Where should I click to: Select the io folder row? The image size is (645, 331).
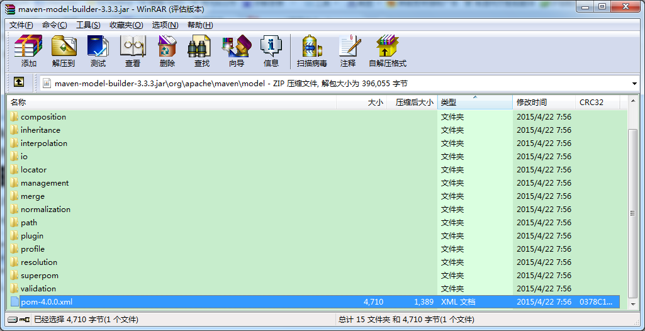point(315,156)
